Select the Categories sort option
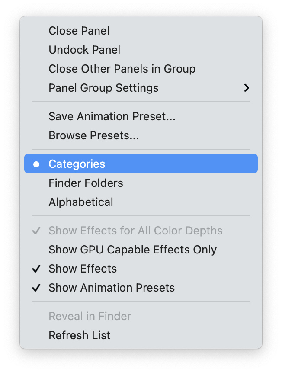The height and width of the screenshot is (372, 282). point(77,164)
